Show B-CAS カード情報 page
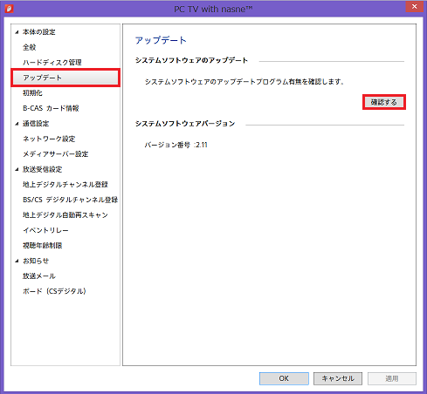Screen dimensions: 427x394 pyautogui.click(x=51, y=108)
